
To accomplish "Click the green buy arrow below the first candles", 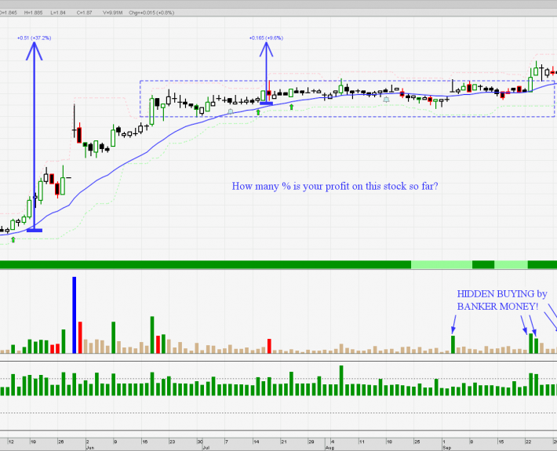I will point(13,239).
